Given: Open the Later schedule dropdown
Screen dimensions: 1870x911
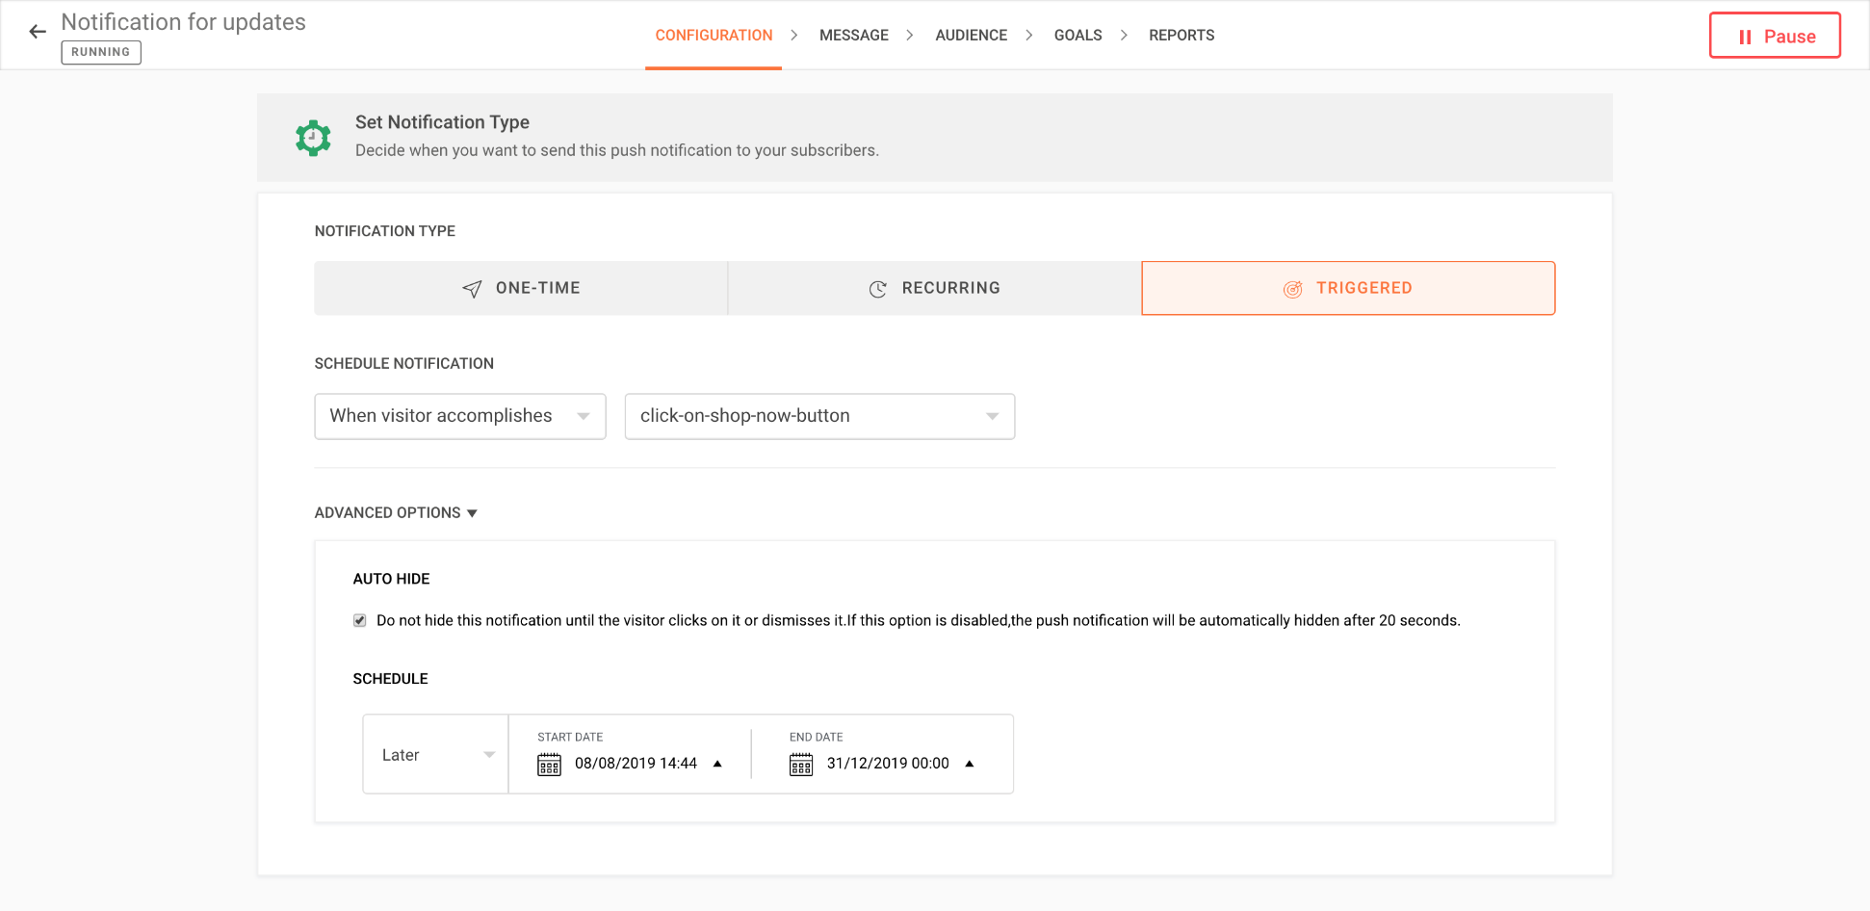Looking at the screenshot, I should pos(436,755).
